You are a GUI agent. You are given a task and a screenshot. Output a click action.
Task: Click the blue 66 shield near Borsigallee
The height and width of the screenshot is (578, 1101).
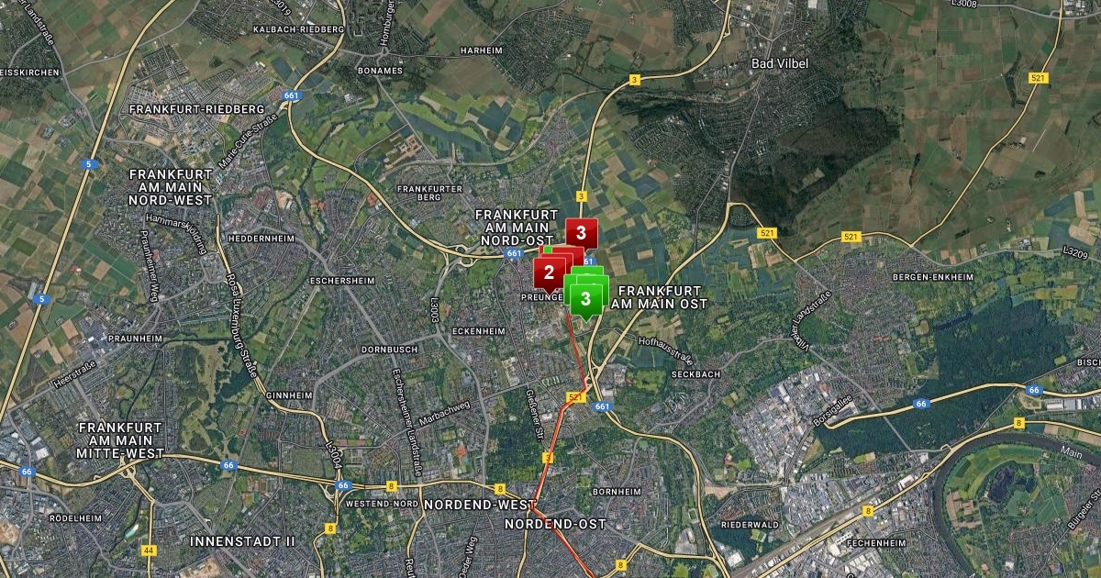pyautogui.click(x=921, y=404)
